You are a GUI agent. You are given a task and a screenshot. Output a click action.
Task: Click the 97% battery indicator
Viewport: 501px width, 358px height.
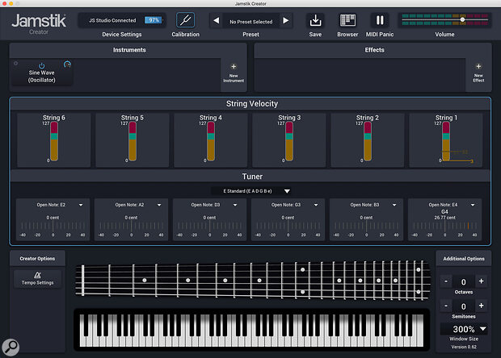[154, 20]
